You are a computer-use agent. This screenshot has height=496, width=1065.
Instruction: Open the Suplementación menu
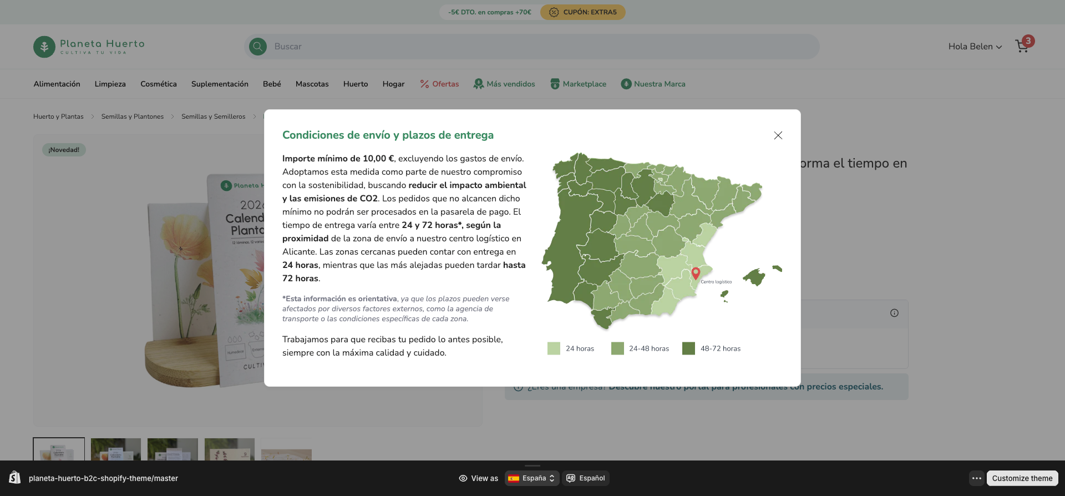(x=220, y=84)
